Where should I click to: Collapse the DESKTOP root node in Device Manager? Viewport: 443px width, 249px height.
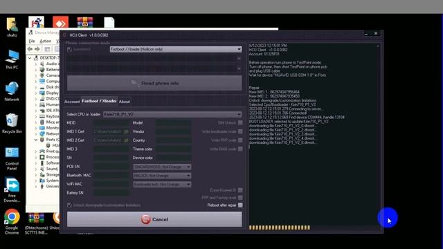tap(30, 58)
